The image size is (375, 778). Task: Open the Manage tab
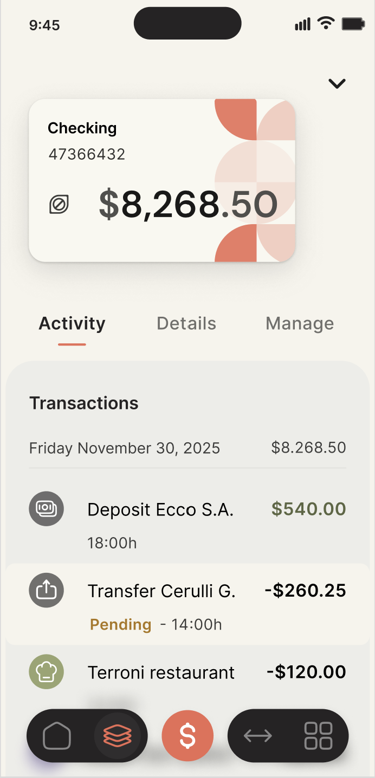point(300,324)
